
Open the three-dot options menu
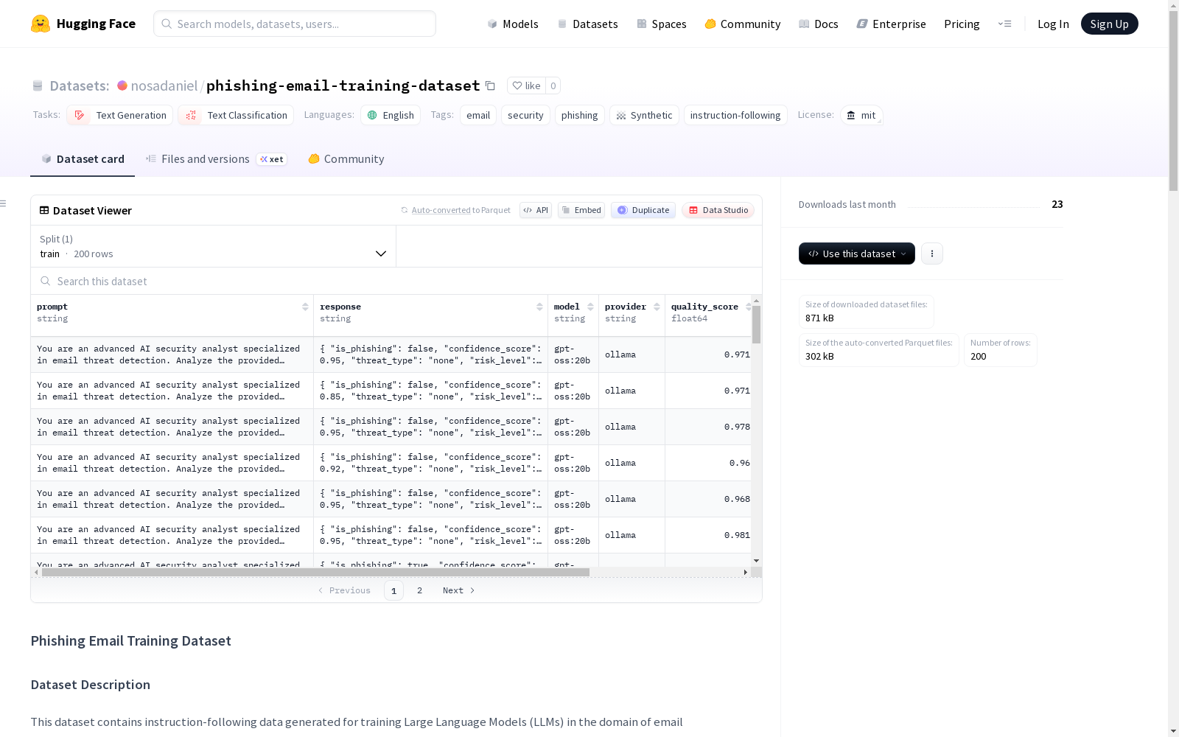pos(932,254)
